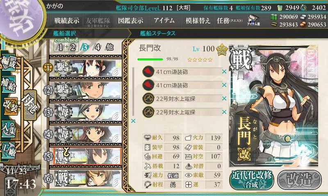
Task: Open the 入渠 docking repair icon
Action: click(9, 129)
